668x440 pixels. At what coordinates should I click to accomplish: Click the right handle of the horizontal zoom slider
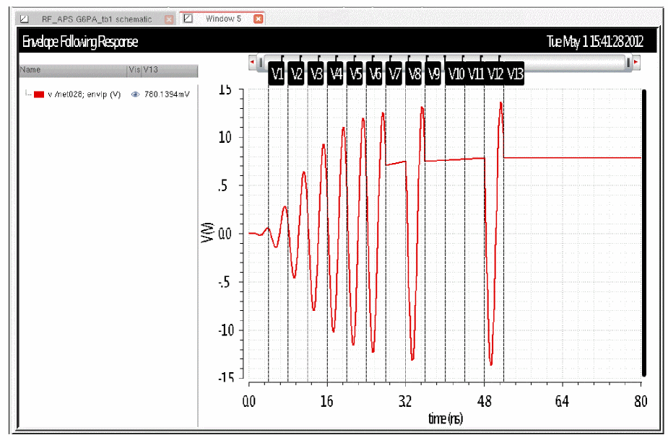(x=628, y=63)
